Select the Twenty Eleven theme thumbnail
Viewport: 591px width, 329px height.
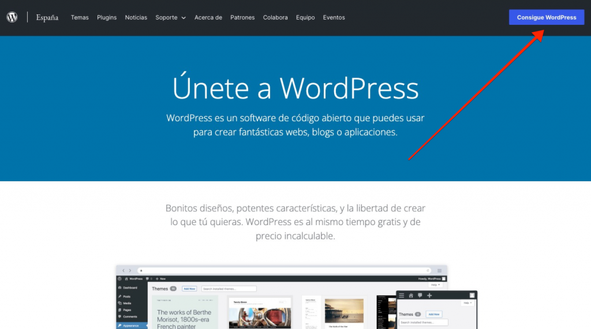tap(260, 313)
